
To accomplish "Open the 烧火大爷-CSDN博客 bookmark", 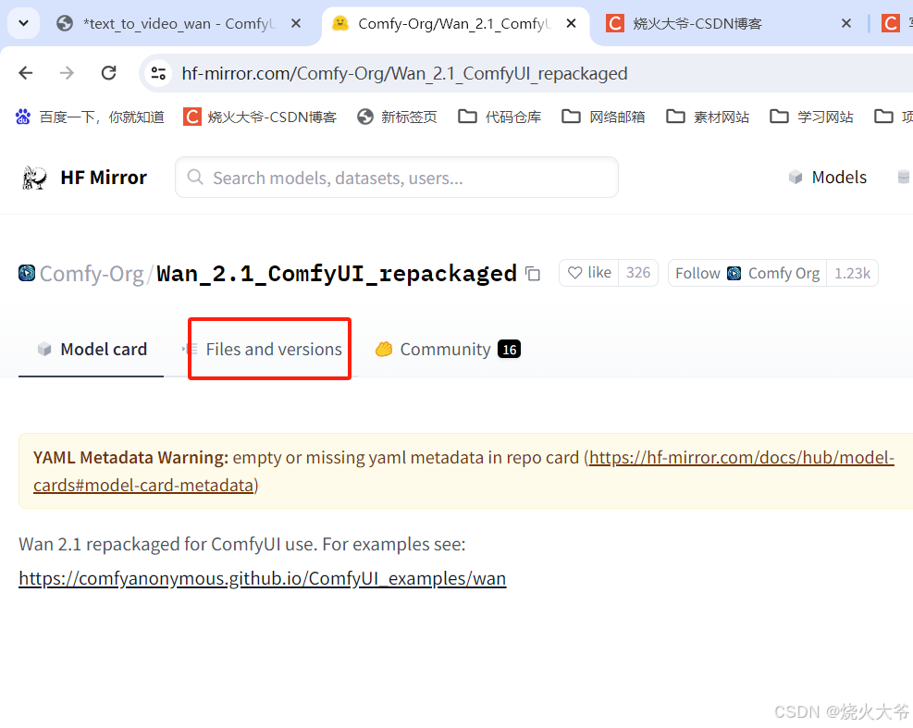I will pyautogui.click(x=260, y=117).
